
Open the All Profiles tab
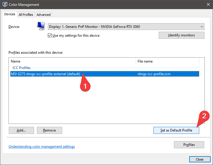tap(26, 15)
